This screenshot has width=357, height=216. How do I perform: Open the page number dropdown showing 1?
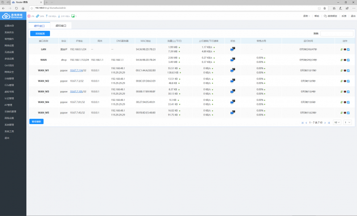pos(348,122)
